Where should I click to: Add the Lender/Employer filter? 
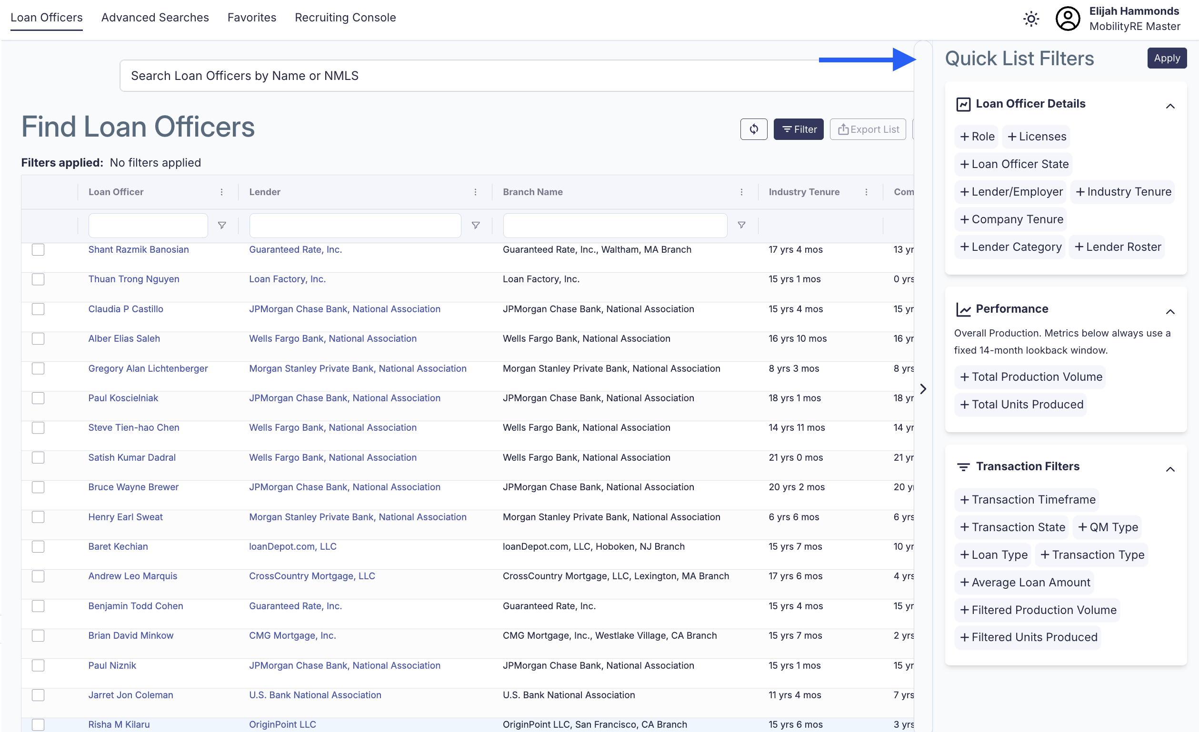[x=1011, y=192]
